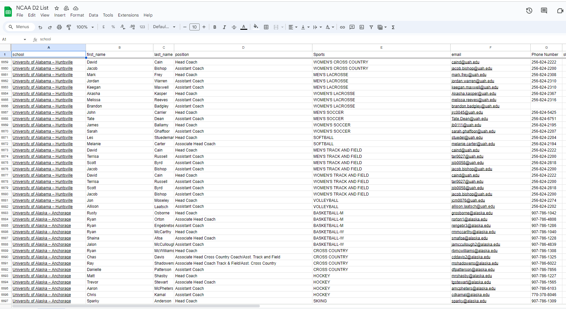Open the Data menu
Viewport: 566px width, 309px height.
[94, 15]
